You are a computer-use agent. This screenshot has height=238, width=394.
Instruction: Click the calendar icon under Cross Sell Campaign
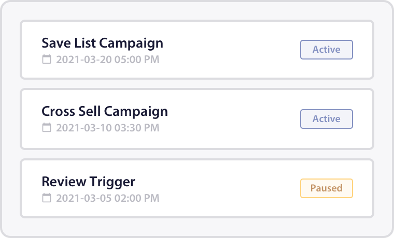coord(47,128)
